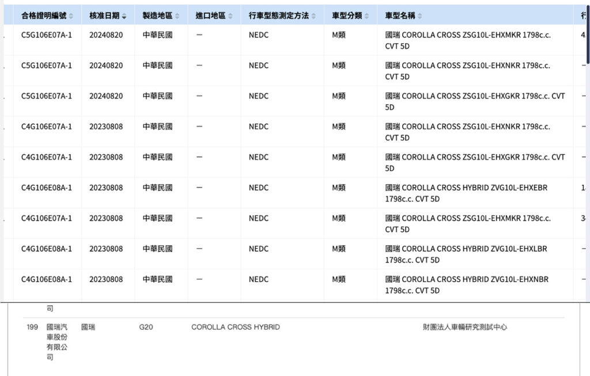Sort by 核准日期 column sort icon
This screenshot has height=376, width=590.
click(x=124, y=16)
